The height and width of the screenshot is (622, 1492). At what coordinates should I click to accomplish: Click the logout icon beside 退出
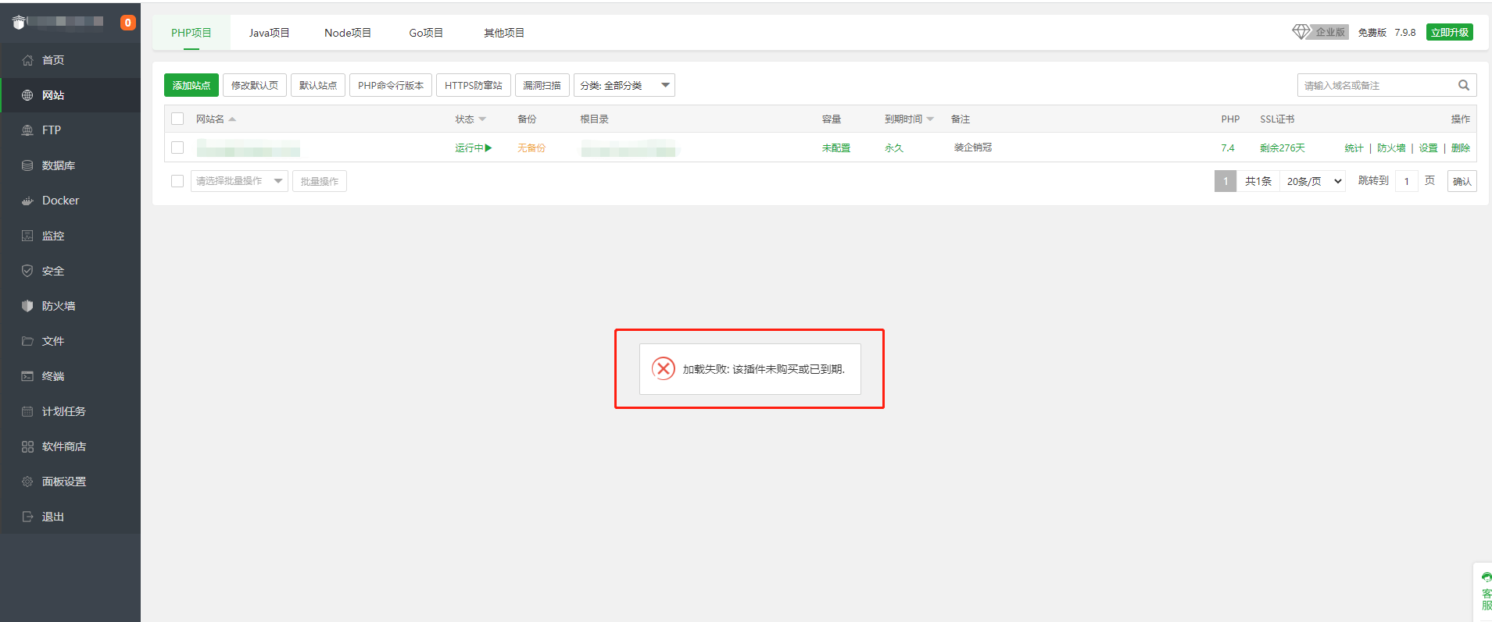click(27, 517)
